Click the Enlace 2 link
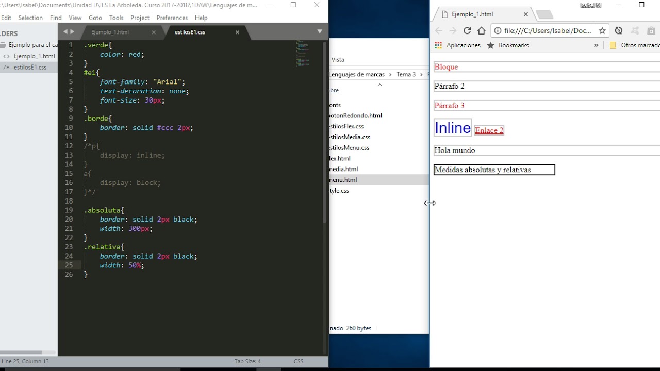660x371 pixels. coord(489,130)
